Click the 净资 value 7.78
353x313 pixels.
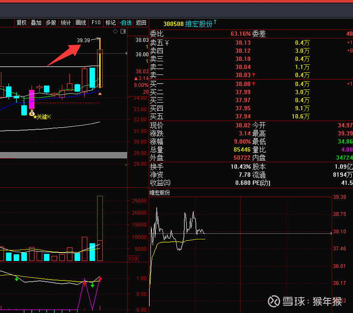point(245,175)
